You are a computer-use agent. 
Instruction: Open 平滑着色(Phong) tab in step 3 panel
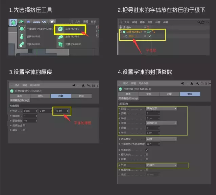pyautogui.click(x=20, y=100)
